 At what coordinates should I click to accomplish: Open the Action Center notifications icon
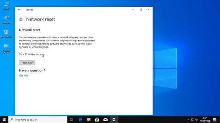click(x=214, y=120)
